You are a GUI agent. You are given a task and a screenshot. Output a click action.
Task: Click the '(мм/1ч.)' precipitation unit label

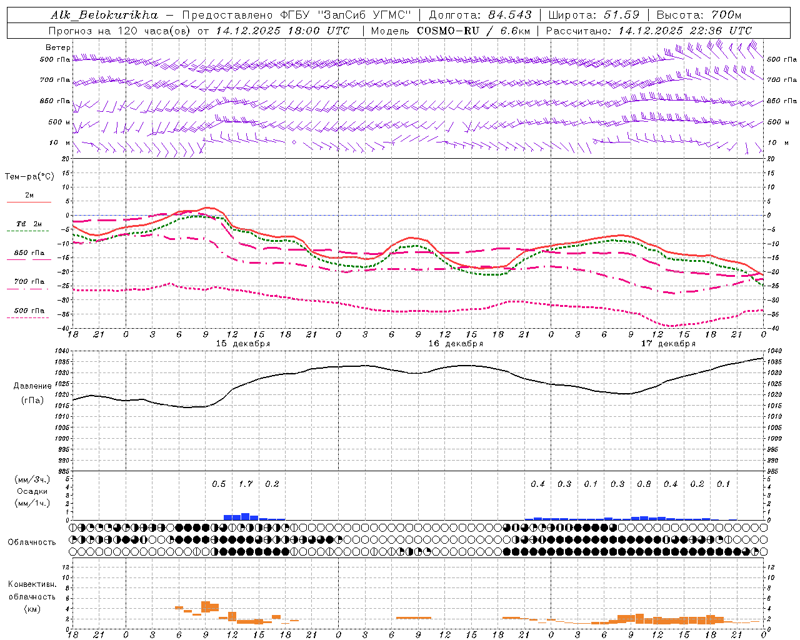click(x=32, y=503)
